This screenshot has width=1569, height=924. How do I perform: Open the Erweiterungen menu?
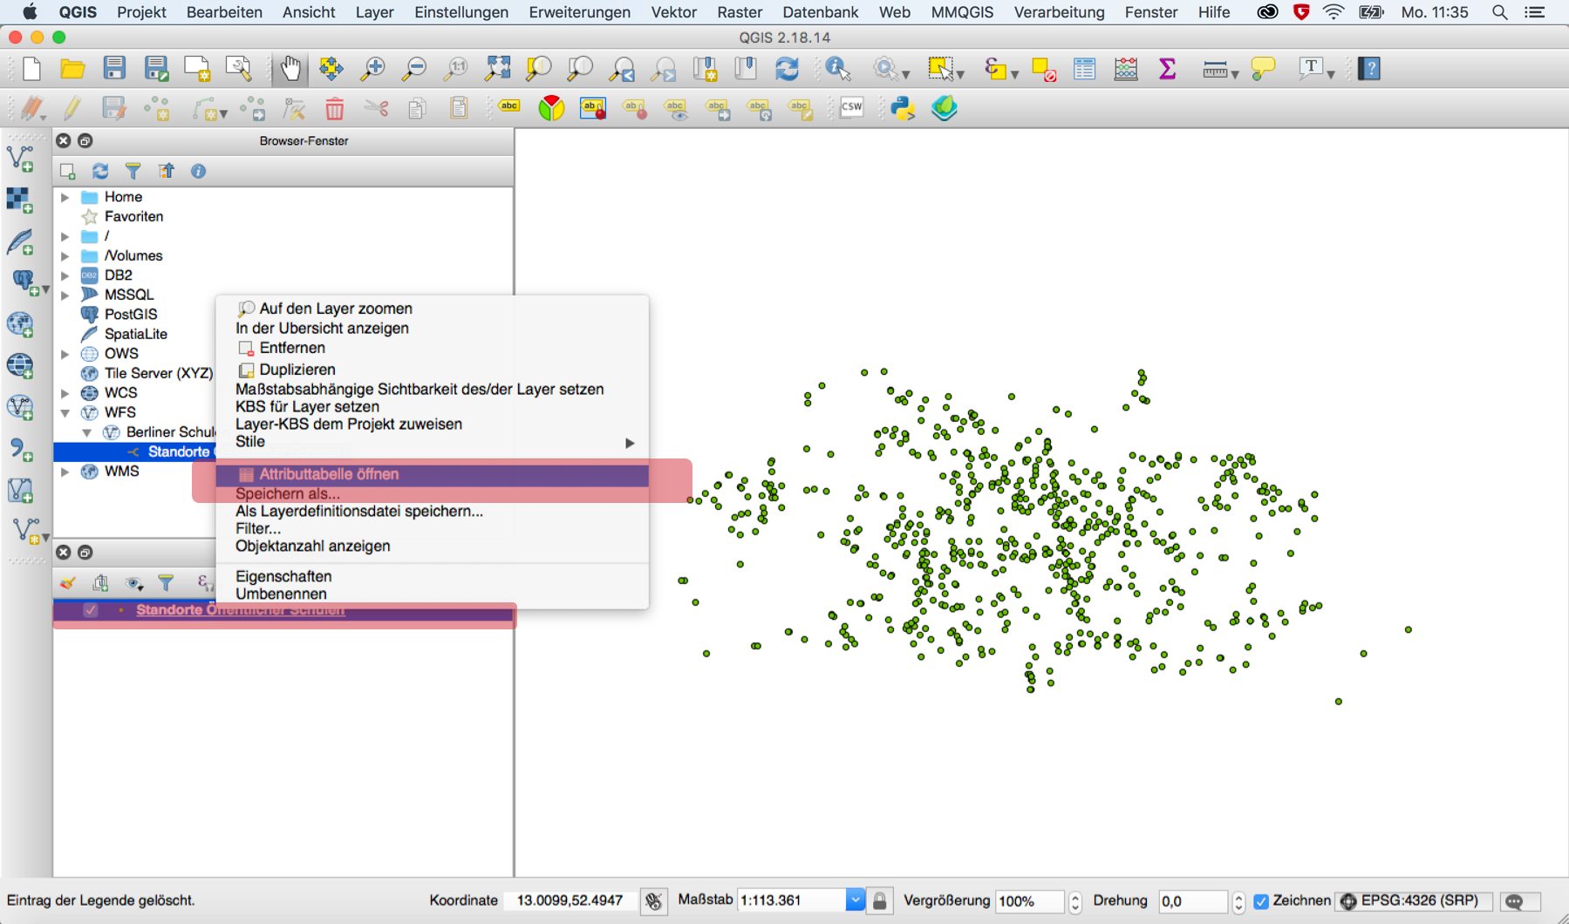point(579,12)
